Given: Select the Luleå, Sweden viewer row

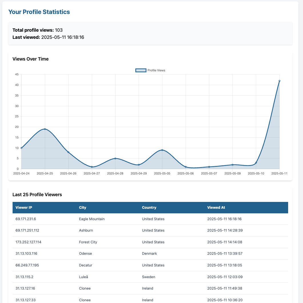Looking at the screenshot, I should click(x=114, y=277).
